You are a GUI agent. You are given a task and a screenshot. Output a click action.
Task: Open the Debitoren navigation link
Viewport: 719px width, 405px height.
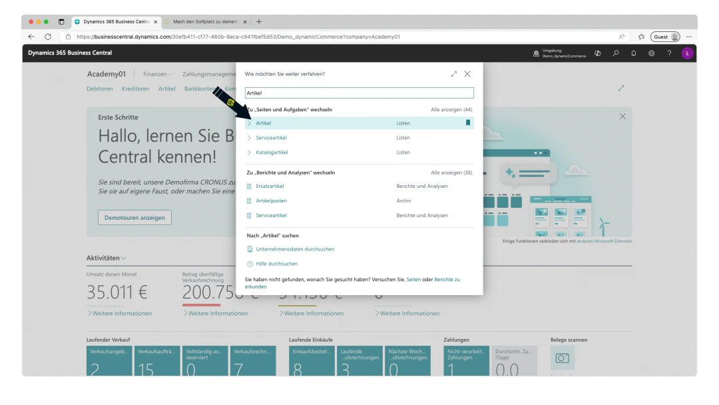(99, 89)
